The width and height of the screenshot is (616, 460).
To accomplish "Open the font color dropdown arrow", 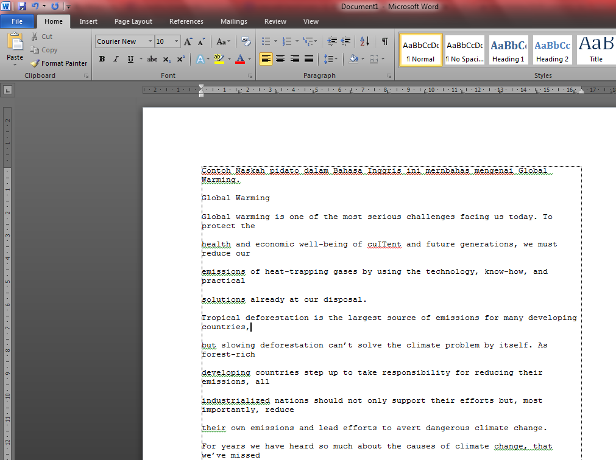I will coord(249,59).
